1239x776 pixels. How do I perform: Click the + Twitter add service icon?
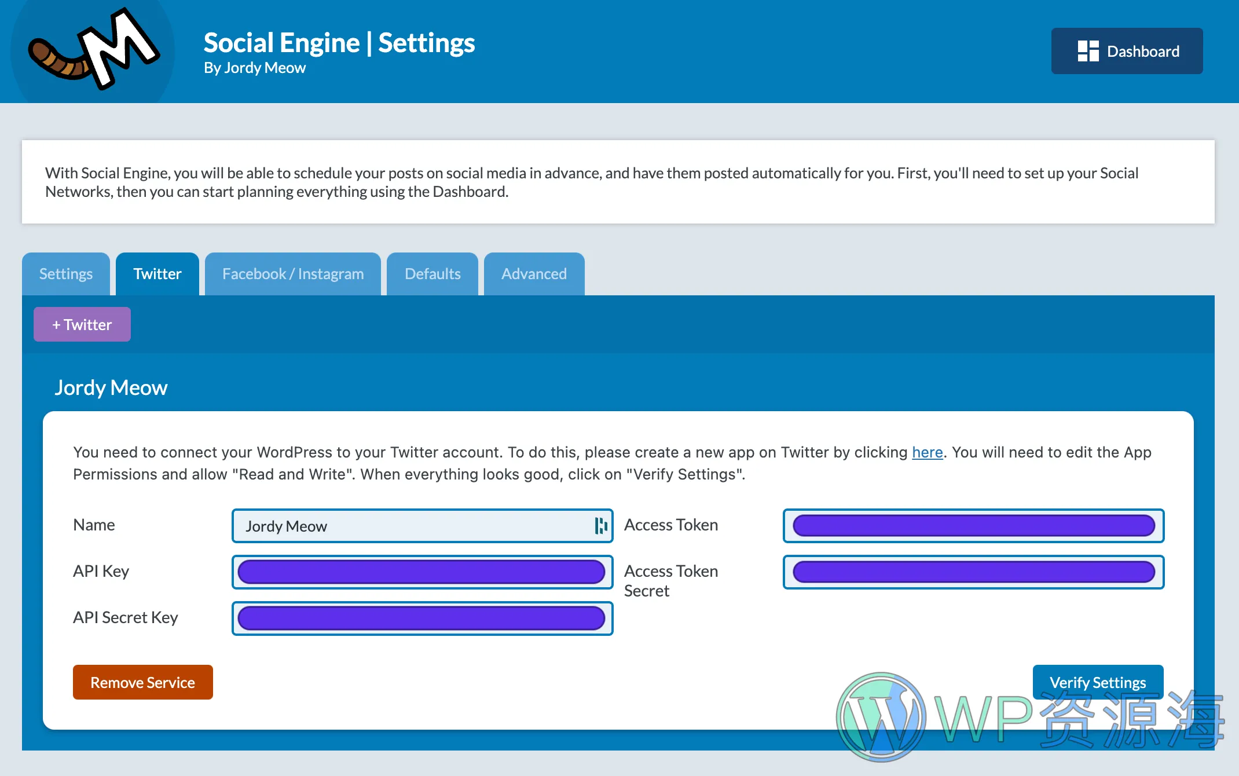point(80,324)
